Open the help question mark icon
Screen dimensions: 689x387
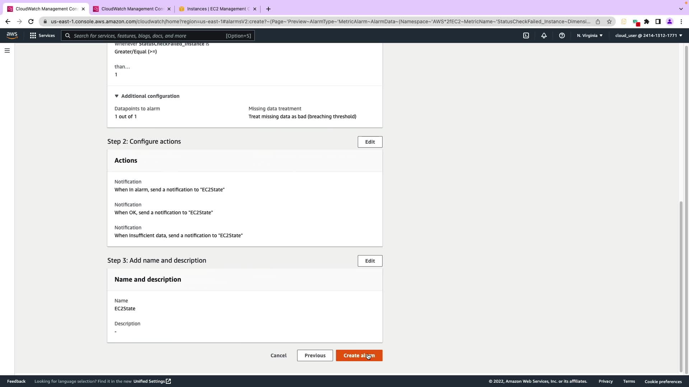click(562, 35)
